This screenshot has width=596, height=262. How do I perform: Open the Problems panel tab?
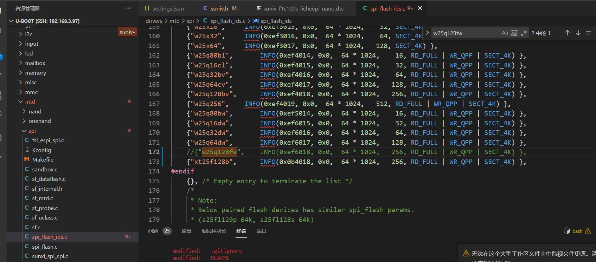coord(153,231)
